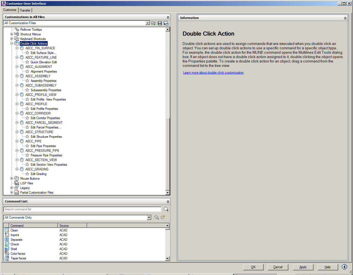Image resolution: width=353 pixels, height=275 pixels.
Task: Sort by the Command column header
Action: pyautogui.click(x=33, y=226)
